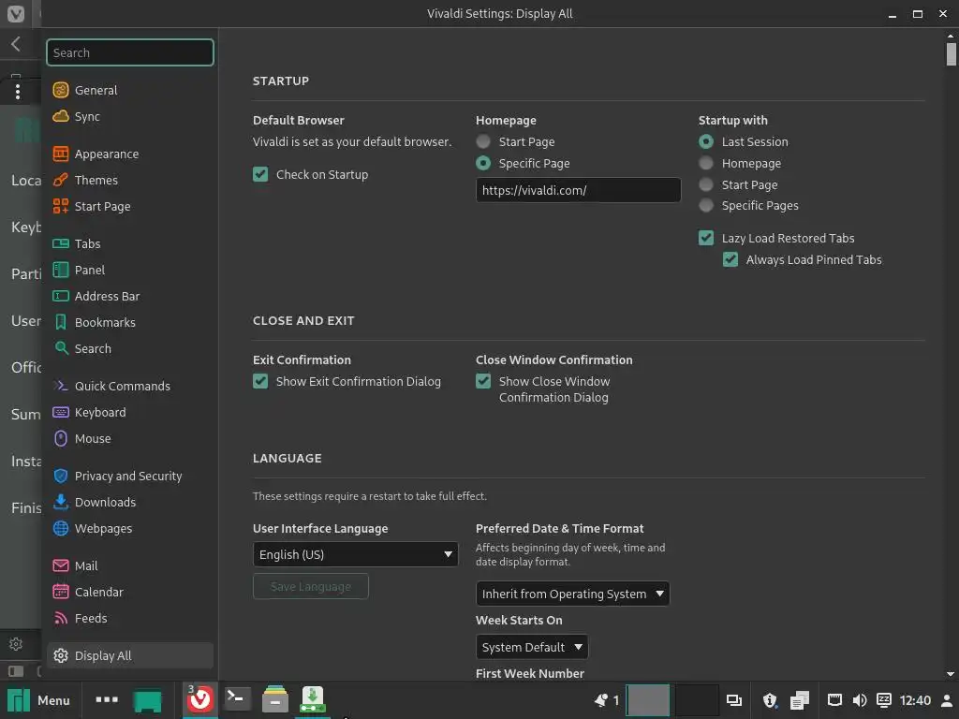The height and width of the screenshot is (719, 959).
Task: Open the Manjaro Menu button
Action: click(x=38, y=700)
